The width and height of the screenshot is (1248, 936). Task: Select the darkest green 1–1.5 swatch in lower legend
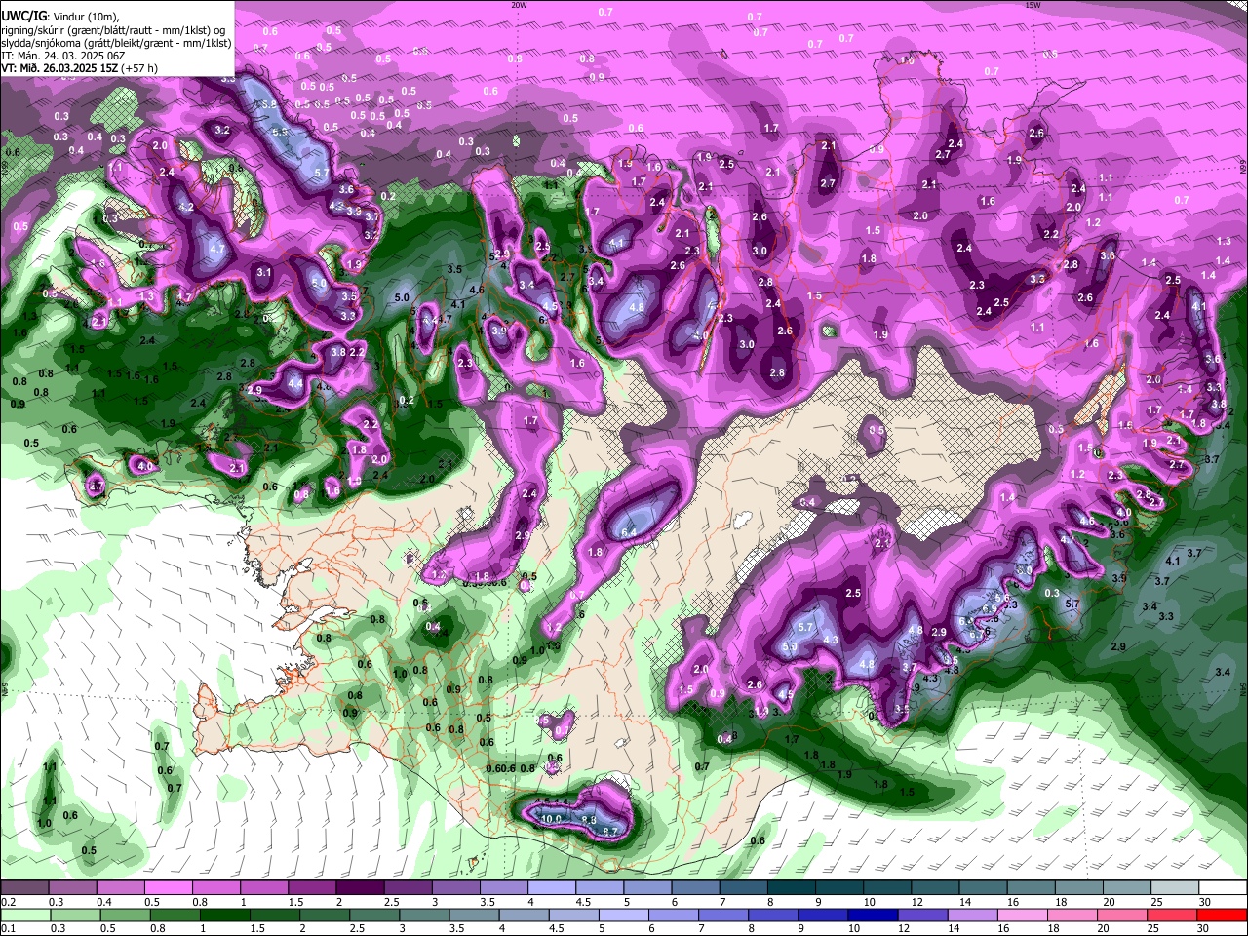tap(223, 915)
